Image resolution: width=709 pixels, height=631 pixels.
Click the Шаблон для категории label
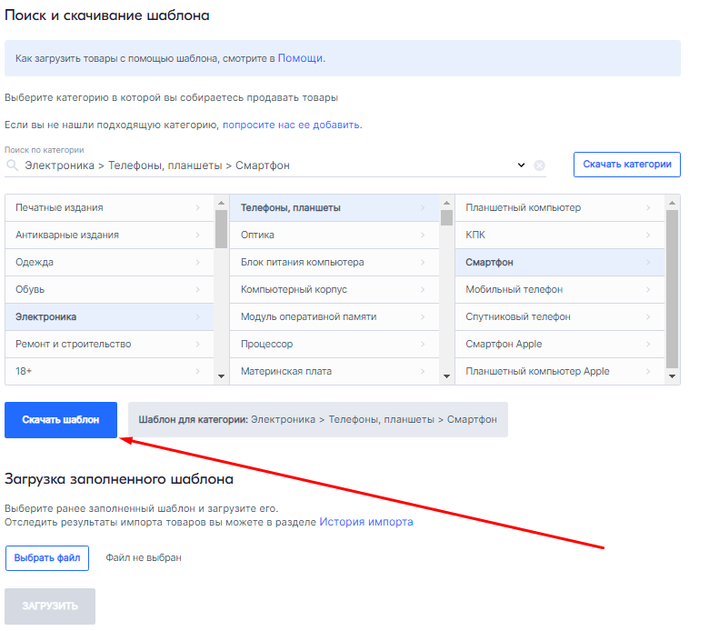[x=318, y=420]
